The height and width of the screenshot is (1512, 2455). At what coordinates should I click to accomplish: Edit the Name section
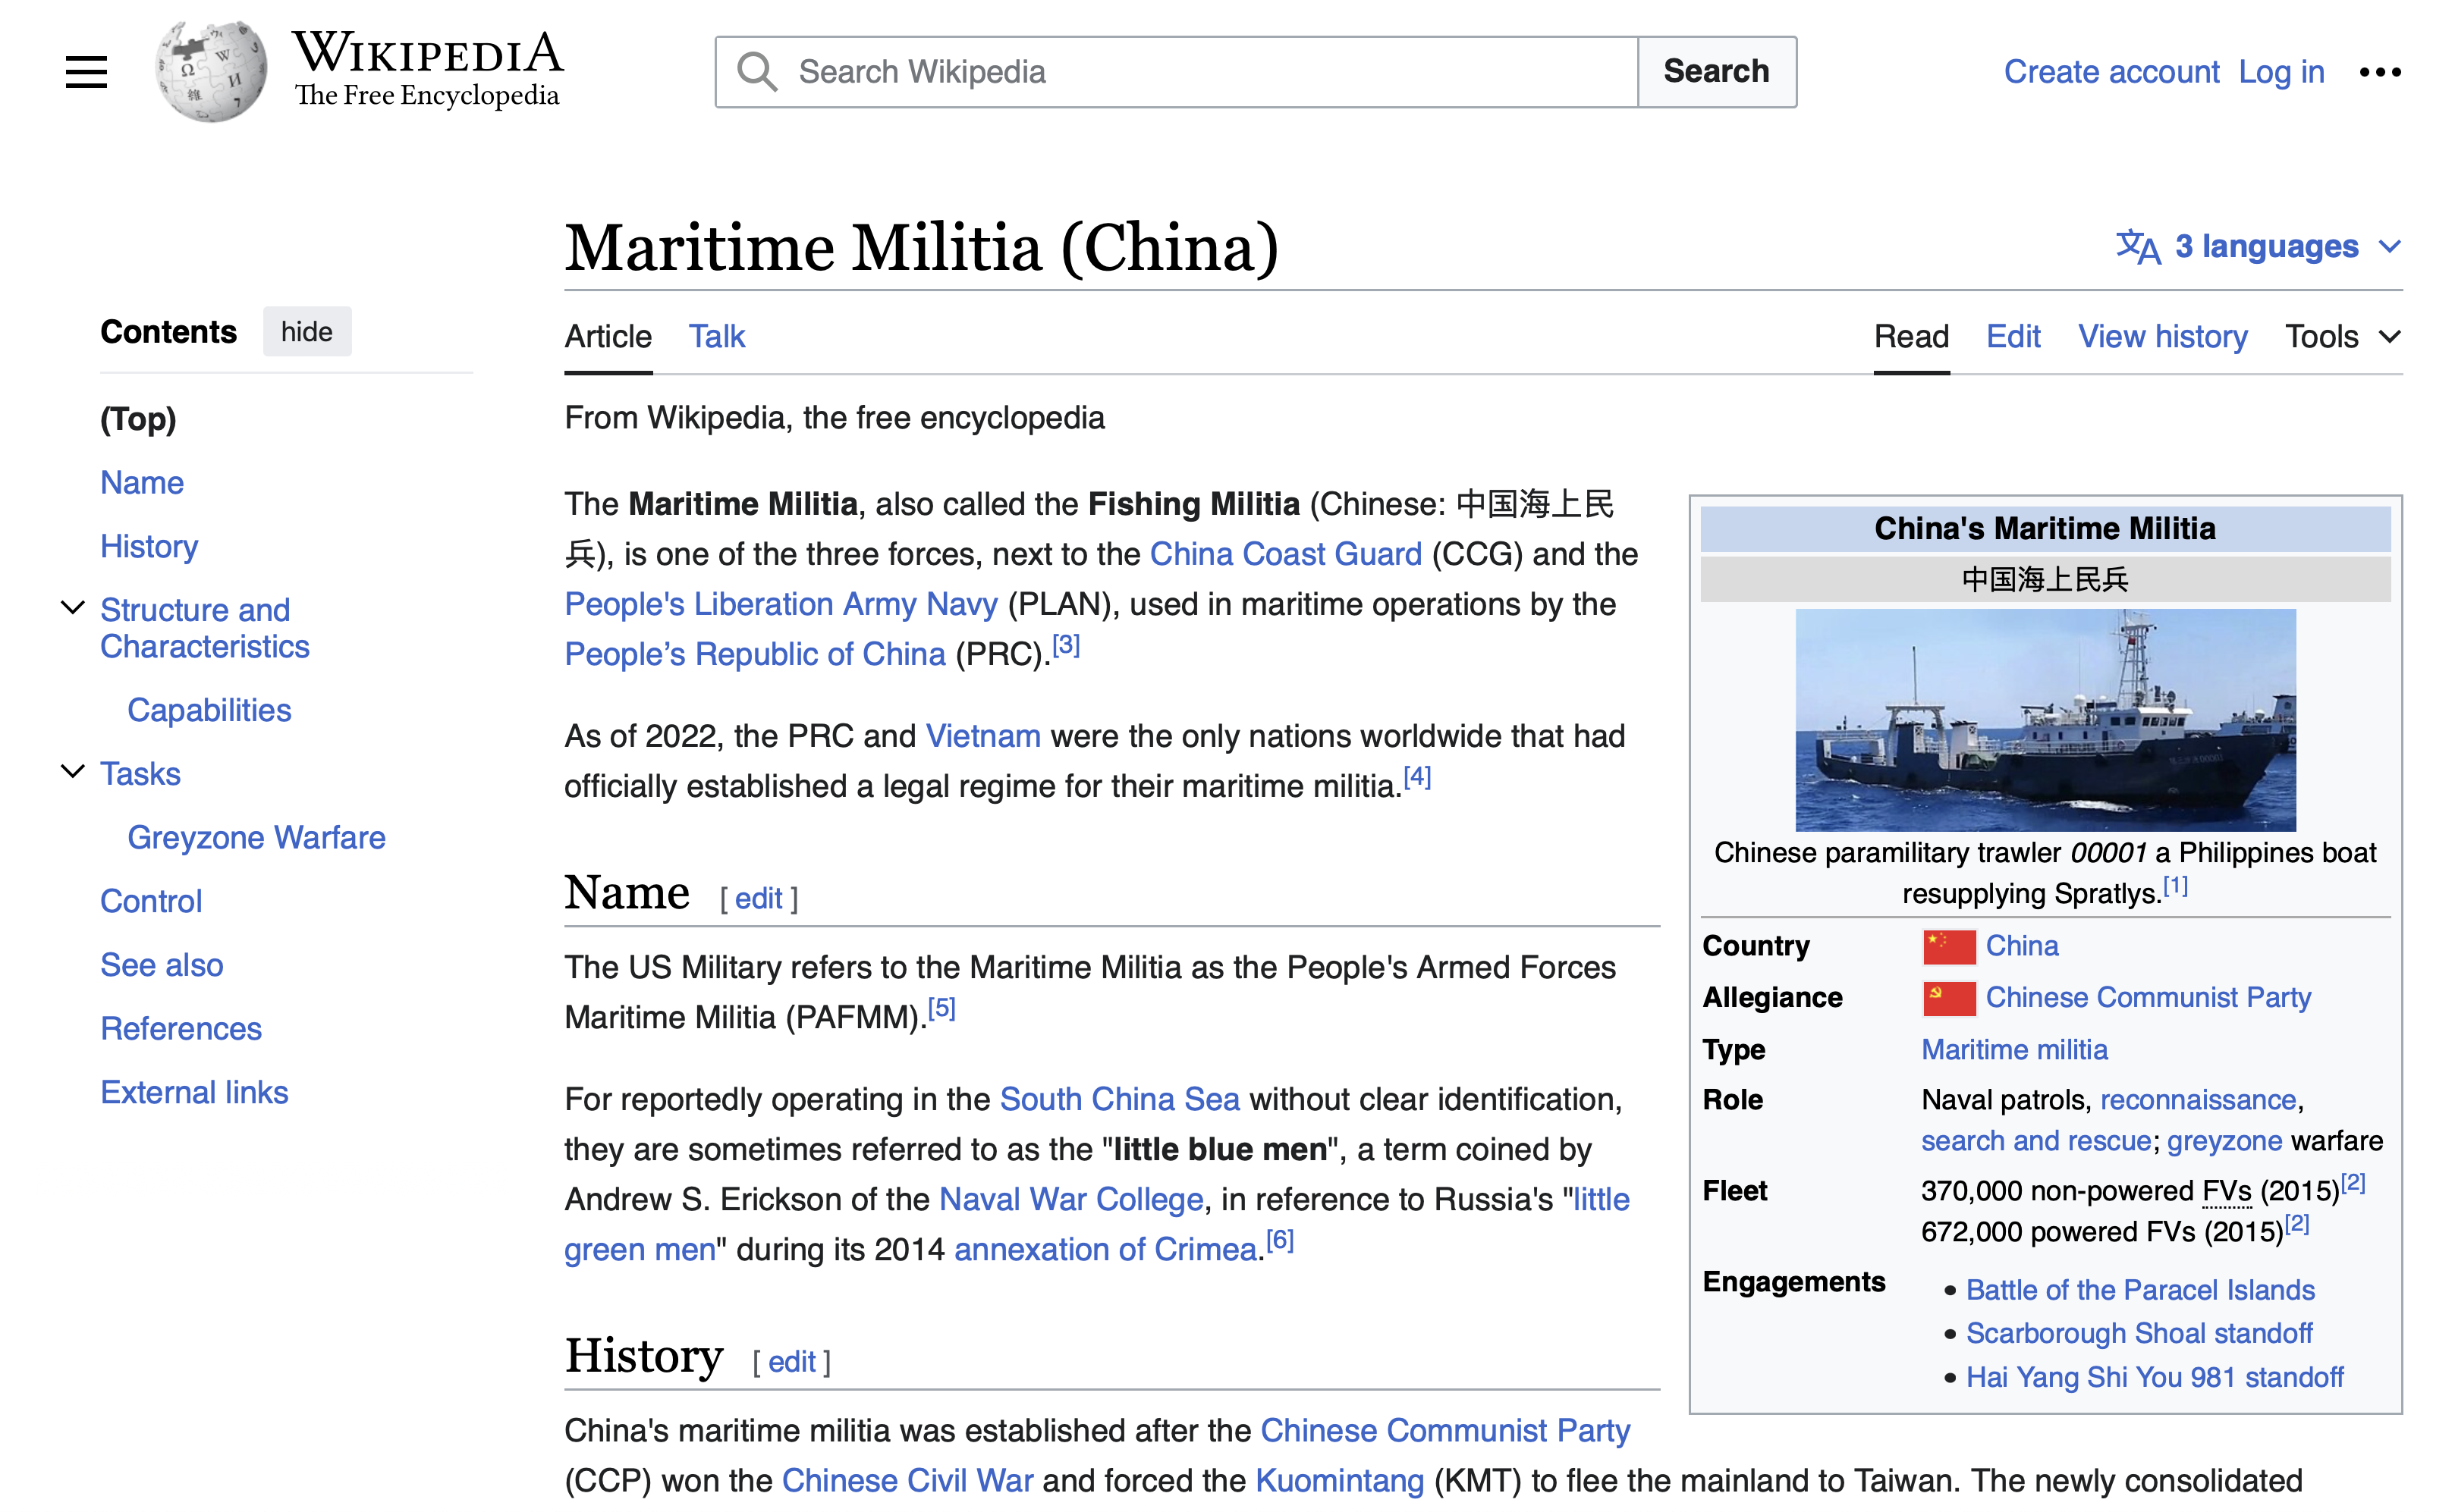click(x=759, y=898)
